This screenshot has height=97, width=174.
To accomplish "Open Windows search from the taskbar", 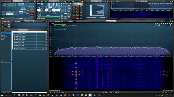I will pos(6,95).
